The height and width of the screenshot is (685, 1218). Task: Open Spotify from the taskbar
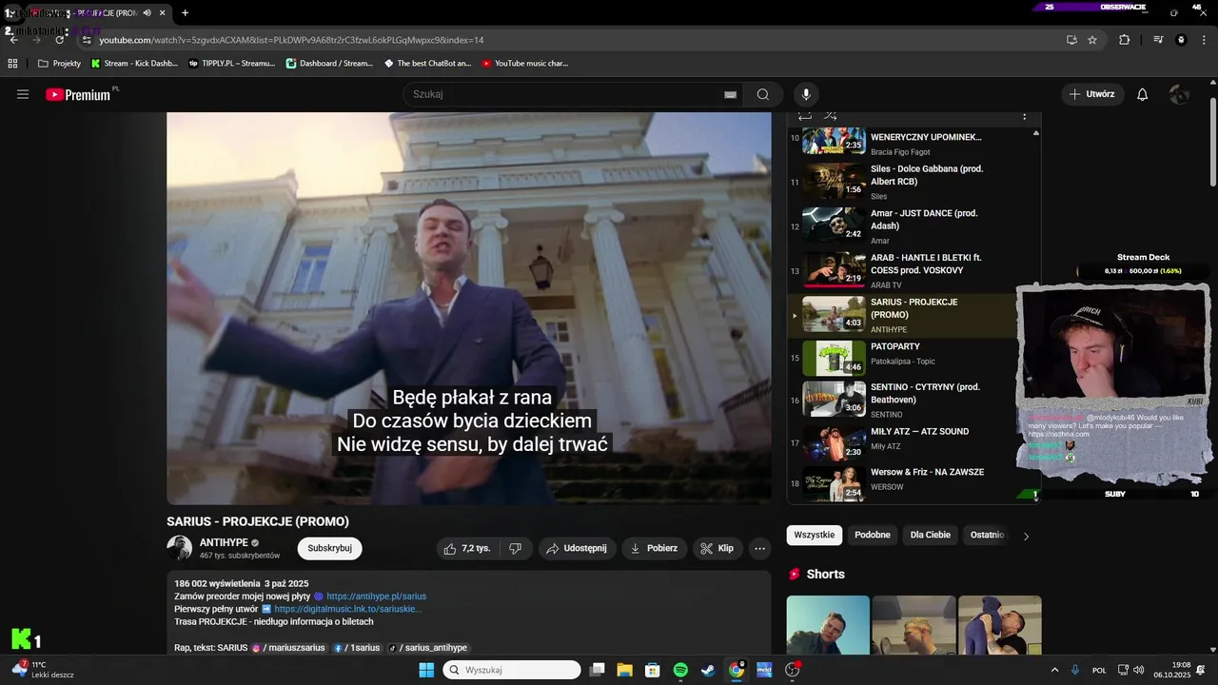(680, 670)
